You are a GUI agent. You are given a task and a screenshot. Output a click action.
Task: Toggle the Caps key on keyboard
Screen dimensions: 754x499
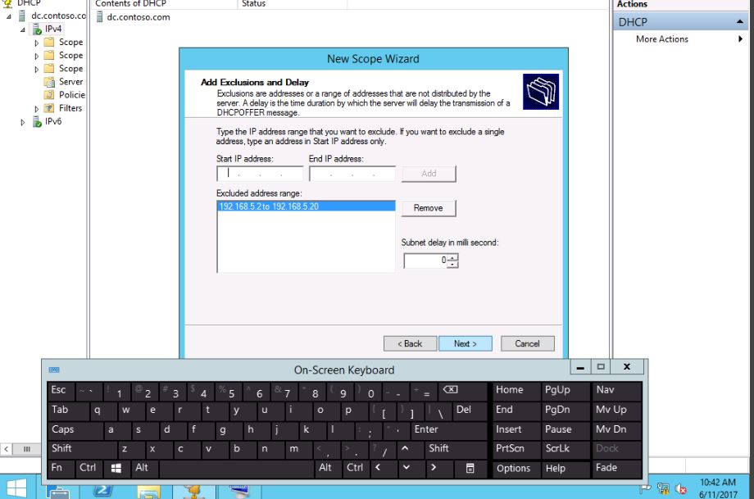(75, 429)
